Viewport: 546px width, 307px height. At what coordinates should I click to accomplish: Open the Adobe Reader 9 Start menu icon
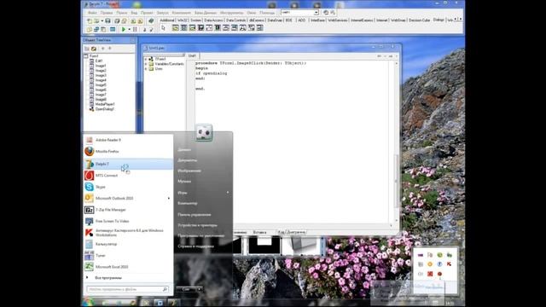[89, 140]
